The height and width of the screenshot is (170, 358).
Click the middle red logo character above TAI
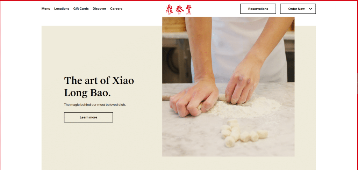tap(179, 9)
